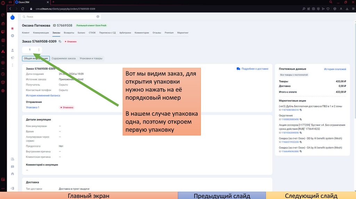Open the history clock in Opera sidebar
Image resolution: width=356 pixels, height=199 pixels.
point(3,74)
